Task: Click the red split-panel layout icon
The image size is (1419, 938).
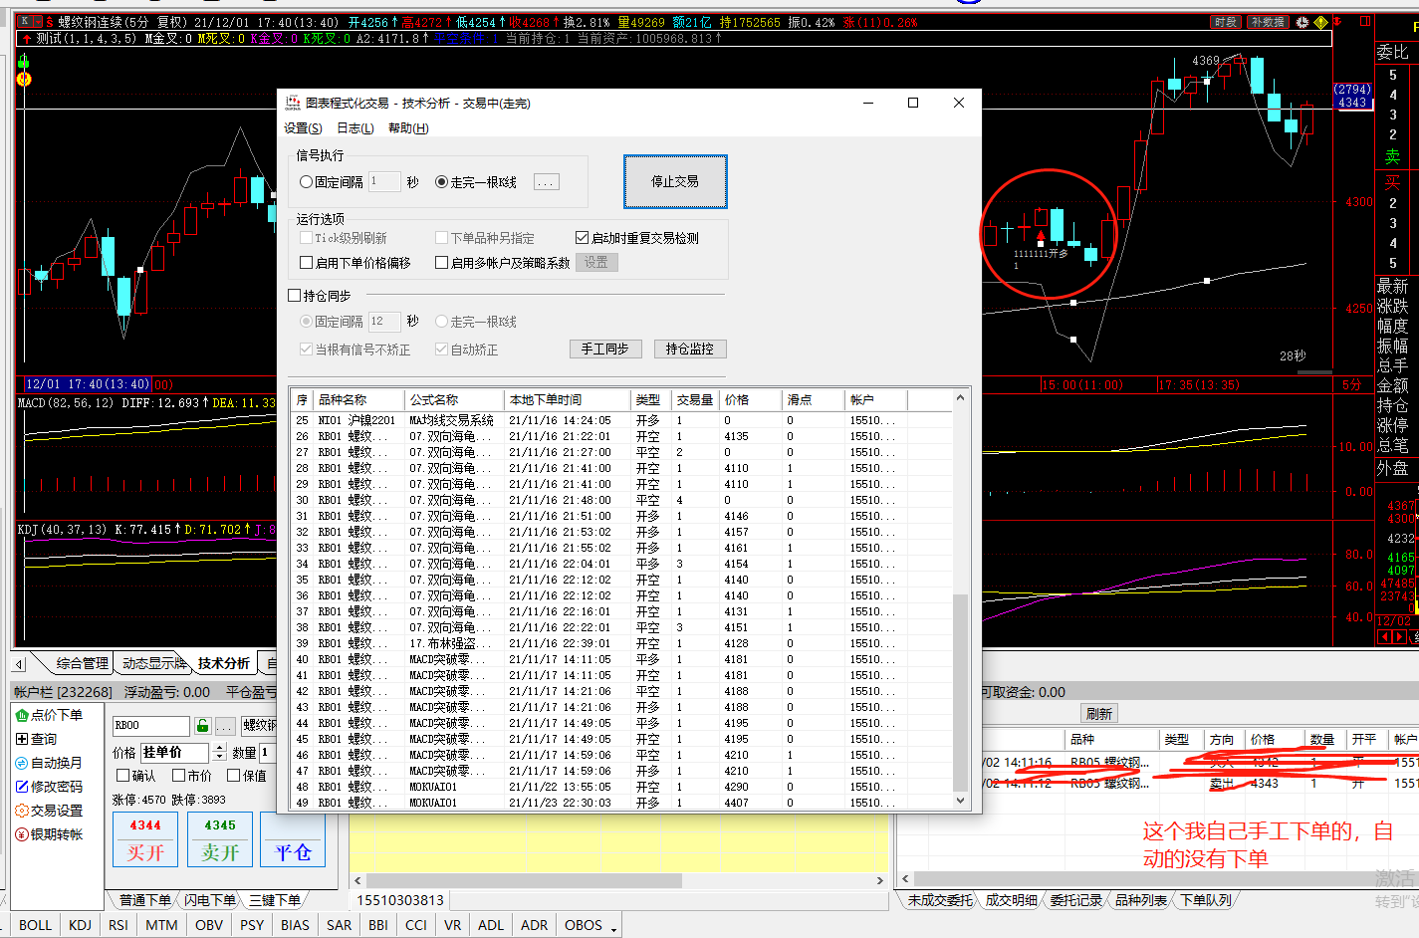Action: coord(1365,21)
